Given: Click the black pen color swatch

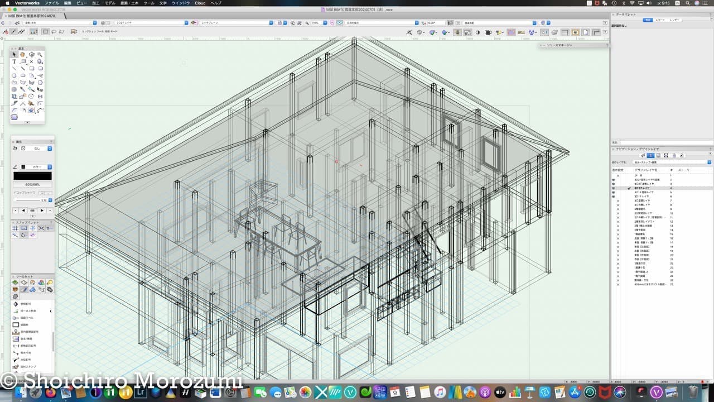Looking at the screenshot, I should 32,176.
